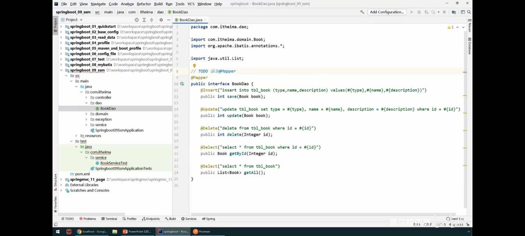This screenshot has height=236, width=525.
Task: Open the Refactor menu
Action: [x=144, y=4]
